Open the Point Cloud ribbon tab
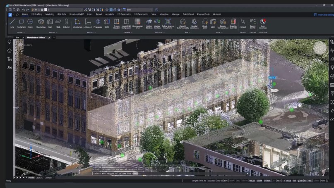Viewport: 334px width, 188px height. pos(188,14)
